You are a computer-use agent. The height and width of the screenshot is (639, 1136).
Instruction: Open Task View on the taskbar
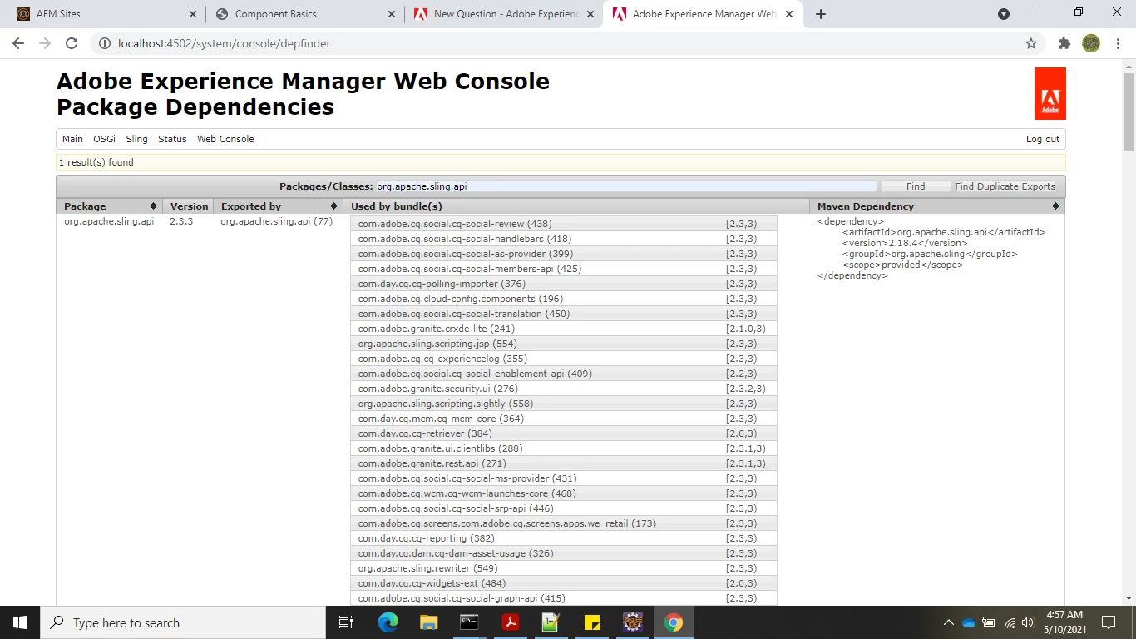346,622
